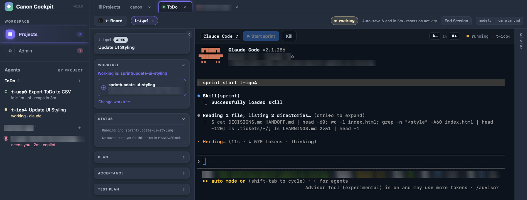The image size is (527, 200).
Task: Toggle the working session status pill
Action: coord(344,21)
